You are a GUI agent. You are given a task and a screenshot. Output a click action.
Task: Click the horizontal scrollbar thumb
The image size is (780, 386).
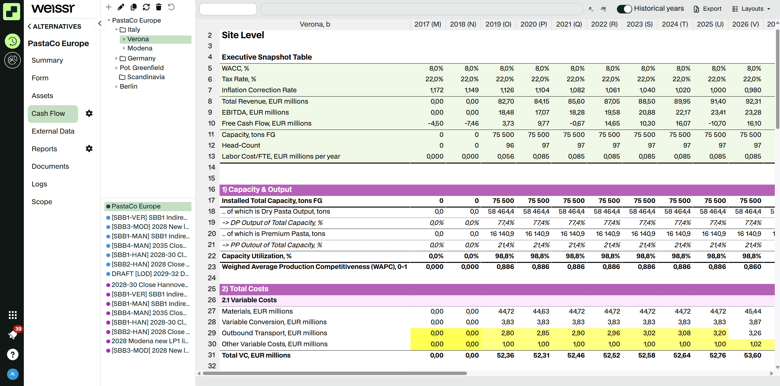pyautogui.click(x=335, y=373)
